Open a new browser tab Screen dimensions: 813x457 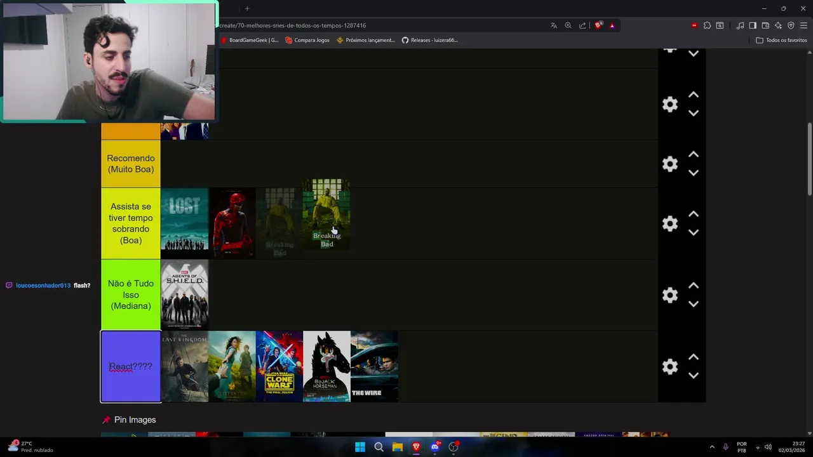[247, 8]
